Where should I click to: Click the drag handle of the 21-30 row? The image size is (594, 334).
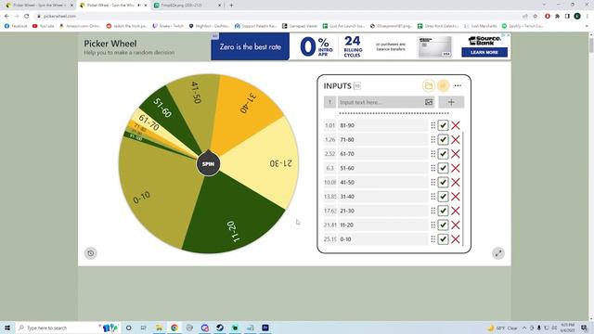433,211
